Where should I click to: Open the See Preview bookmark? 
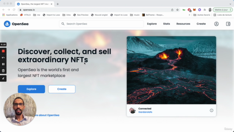(81, 15)
